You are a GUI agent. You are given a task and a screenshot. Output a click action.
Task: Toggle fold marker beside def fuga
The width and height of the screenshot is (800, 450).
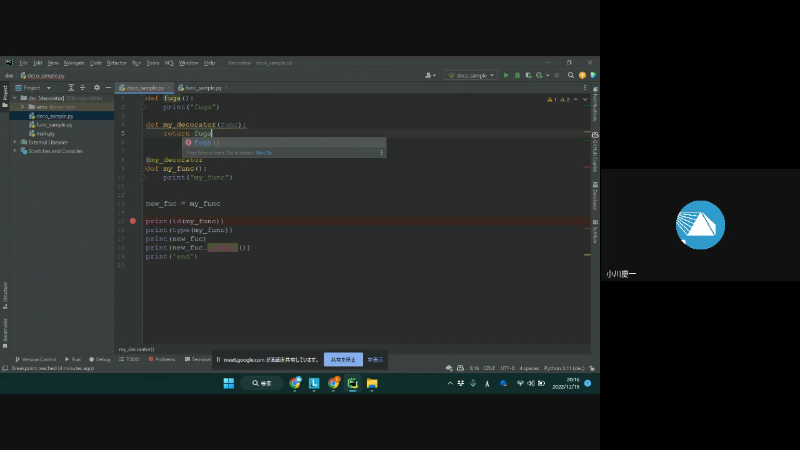tap(142, 99)
